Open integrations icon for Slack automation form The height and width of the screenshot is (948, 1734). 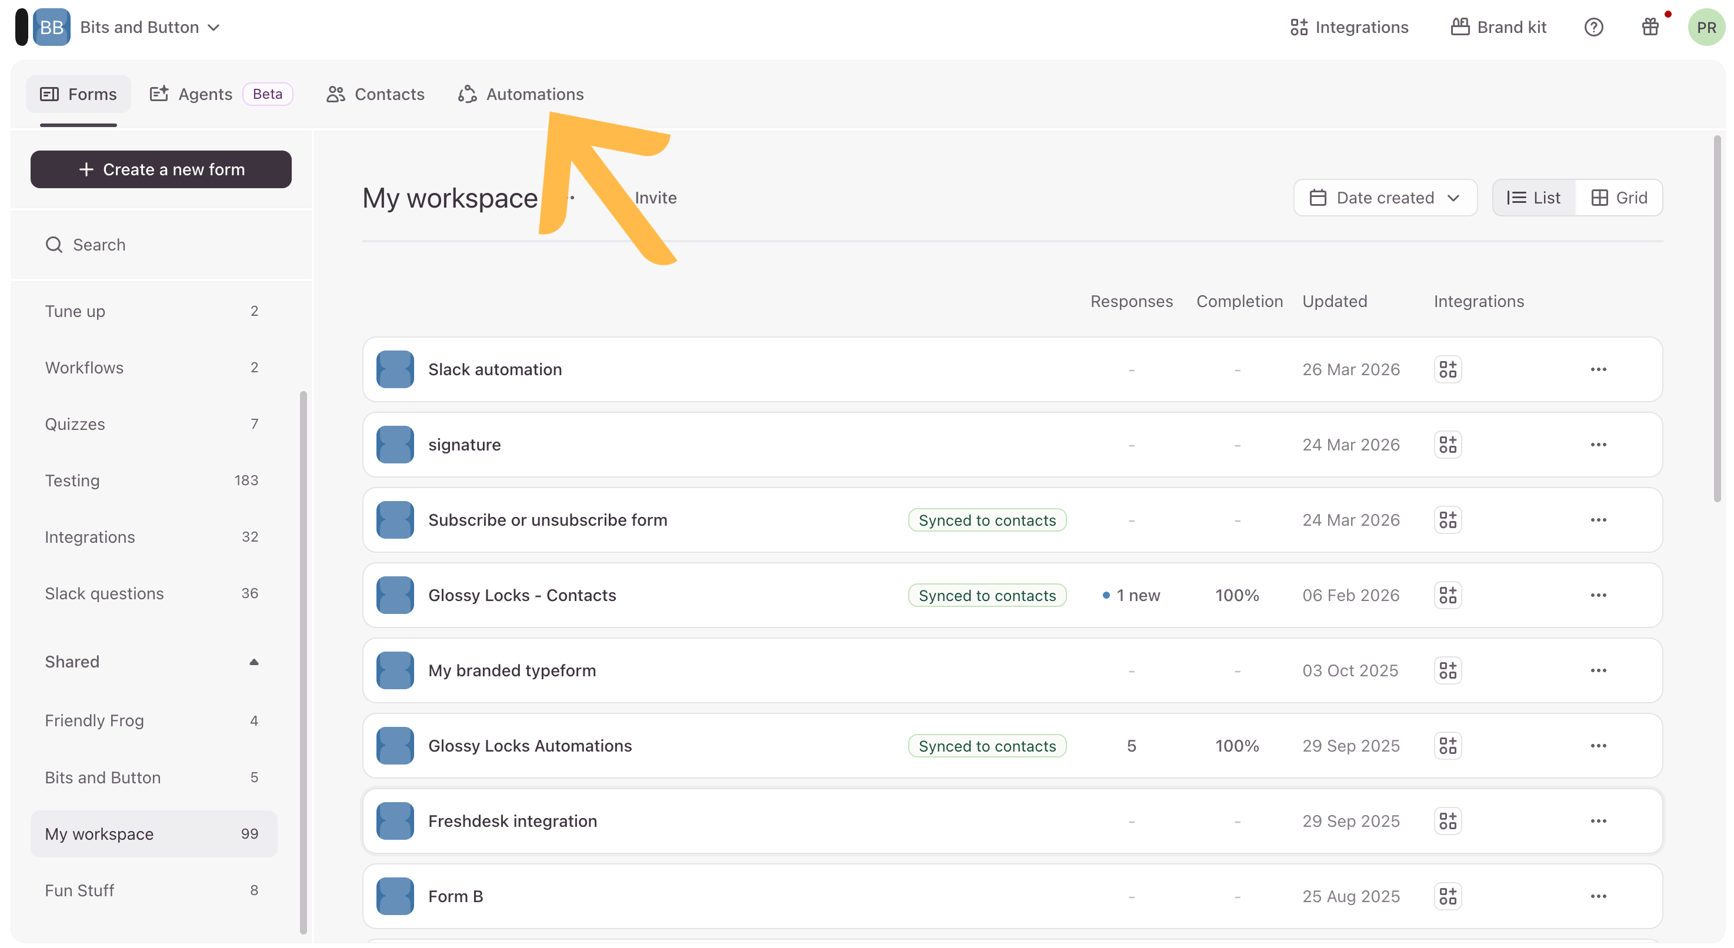[x=1447, y=369]
